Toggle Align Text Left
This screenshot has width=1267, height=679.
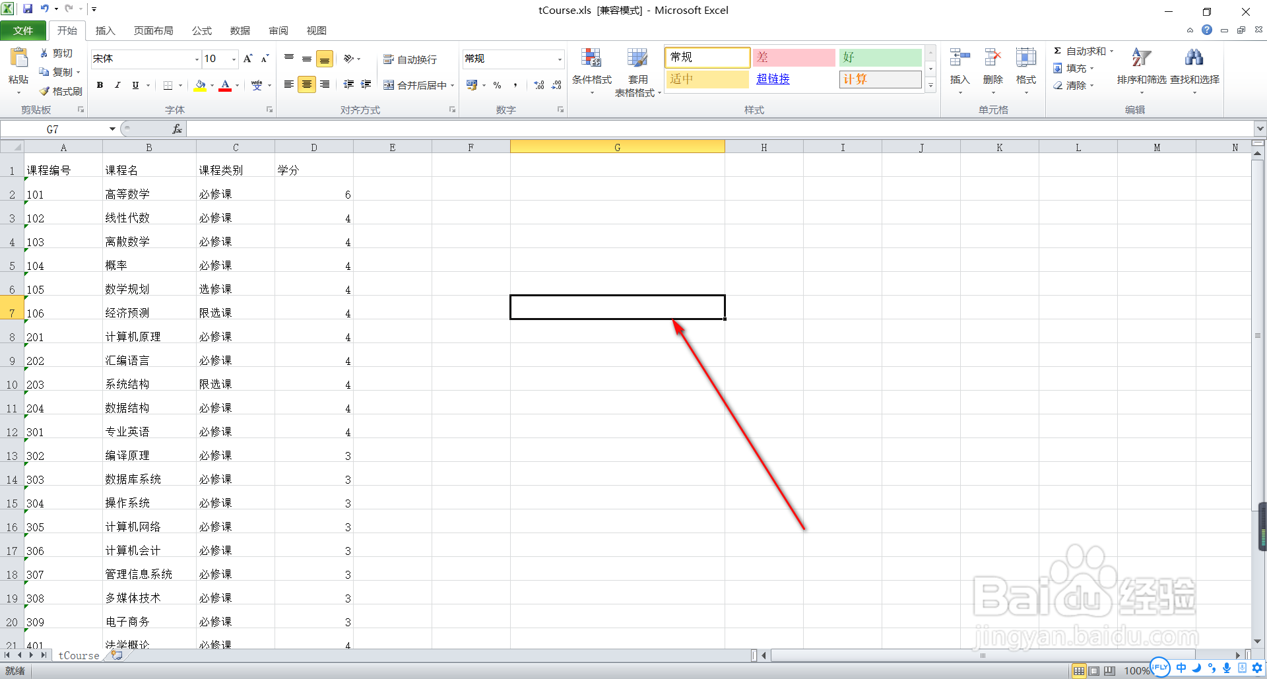[289, 84]
